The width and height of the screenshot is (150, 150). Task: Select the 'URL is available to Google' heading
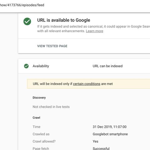click(x=64, y=20)
